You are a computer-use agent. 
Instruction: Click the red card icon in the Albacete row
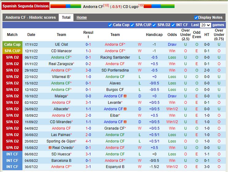tap(125, 109)
